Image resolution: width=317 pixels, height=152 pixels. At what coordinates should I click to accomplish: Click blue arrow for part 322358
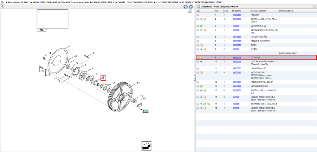[201, 108]
